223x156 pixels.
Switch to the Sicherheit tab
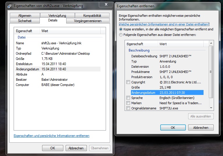[x=25, y=21]
